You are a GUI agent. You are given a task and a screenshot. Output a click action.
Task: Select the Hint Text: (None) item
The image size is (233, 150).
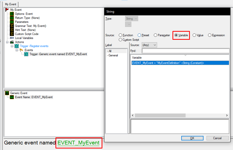tap(25, 30)
